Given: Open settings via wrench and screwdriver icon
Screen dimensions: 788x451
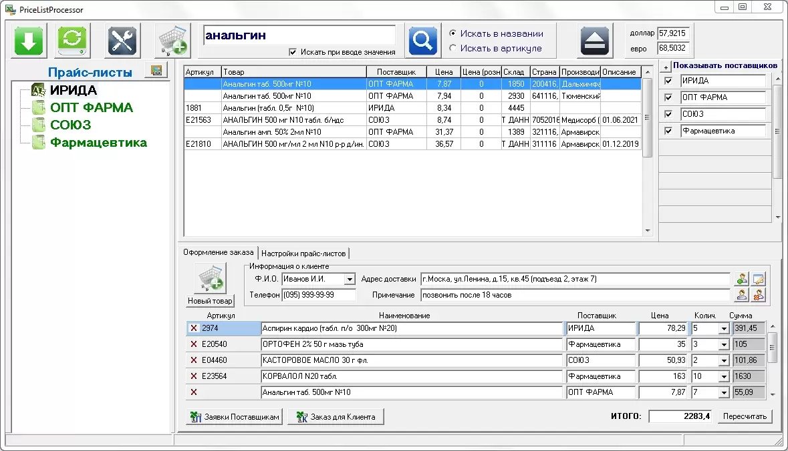Looking at the screenshot, I should [123, 41].
